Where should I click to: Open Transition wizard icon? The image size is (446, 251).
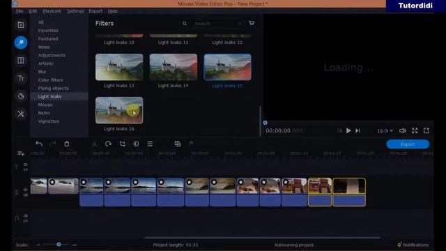coord(178,144)
